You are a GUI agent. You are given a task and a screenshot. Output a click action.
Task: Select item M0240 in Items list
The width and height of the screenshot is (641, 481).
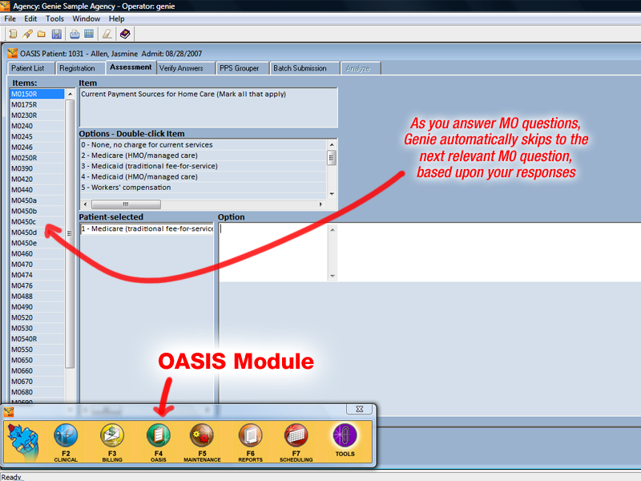37,126
